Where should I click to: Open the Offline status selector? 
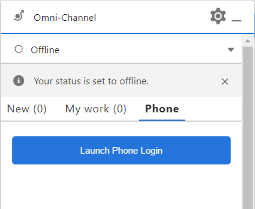(x=120, y=50)
